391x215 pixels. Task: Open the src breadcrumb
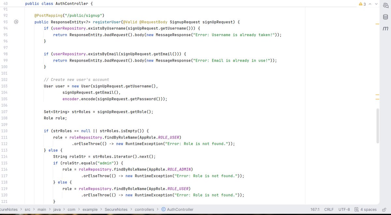click(x=28, y=209)
